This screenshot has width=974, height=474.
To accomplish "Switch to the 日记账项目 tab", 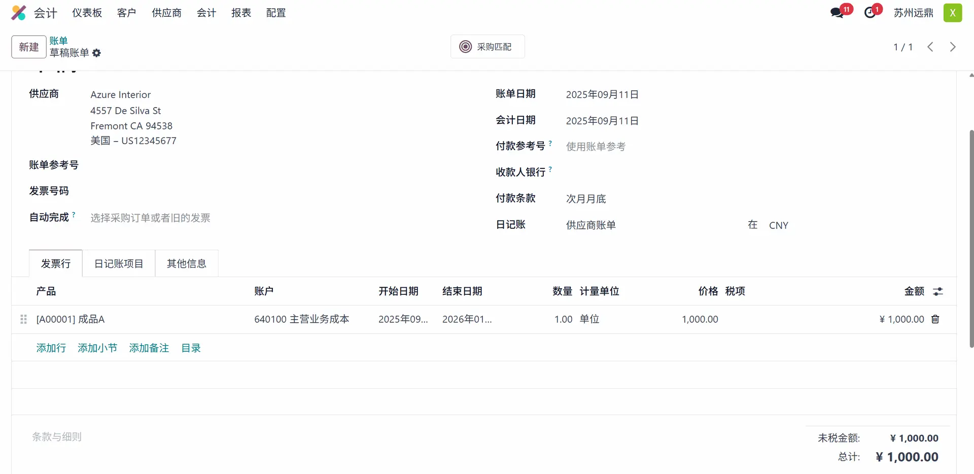I will click(x=119, y=264).
